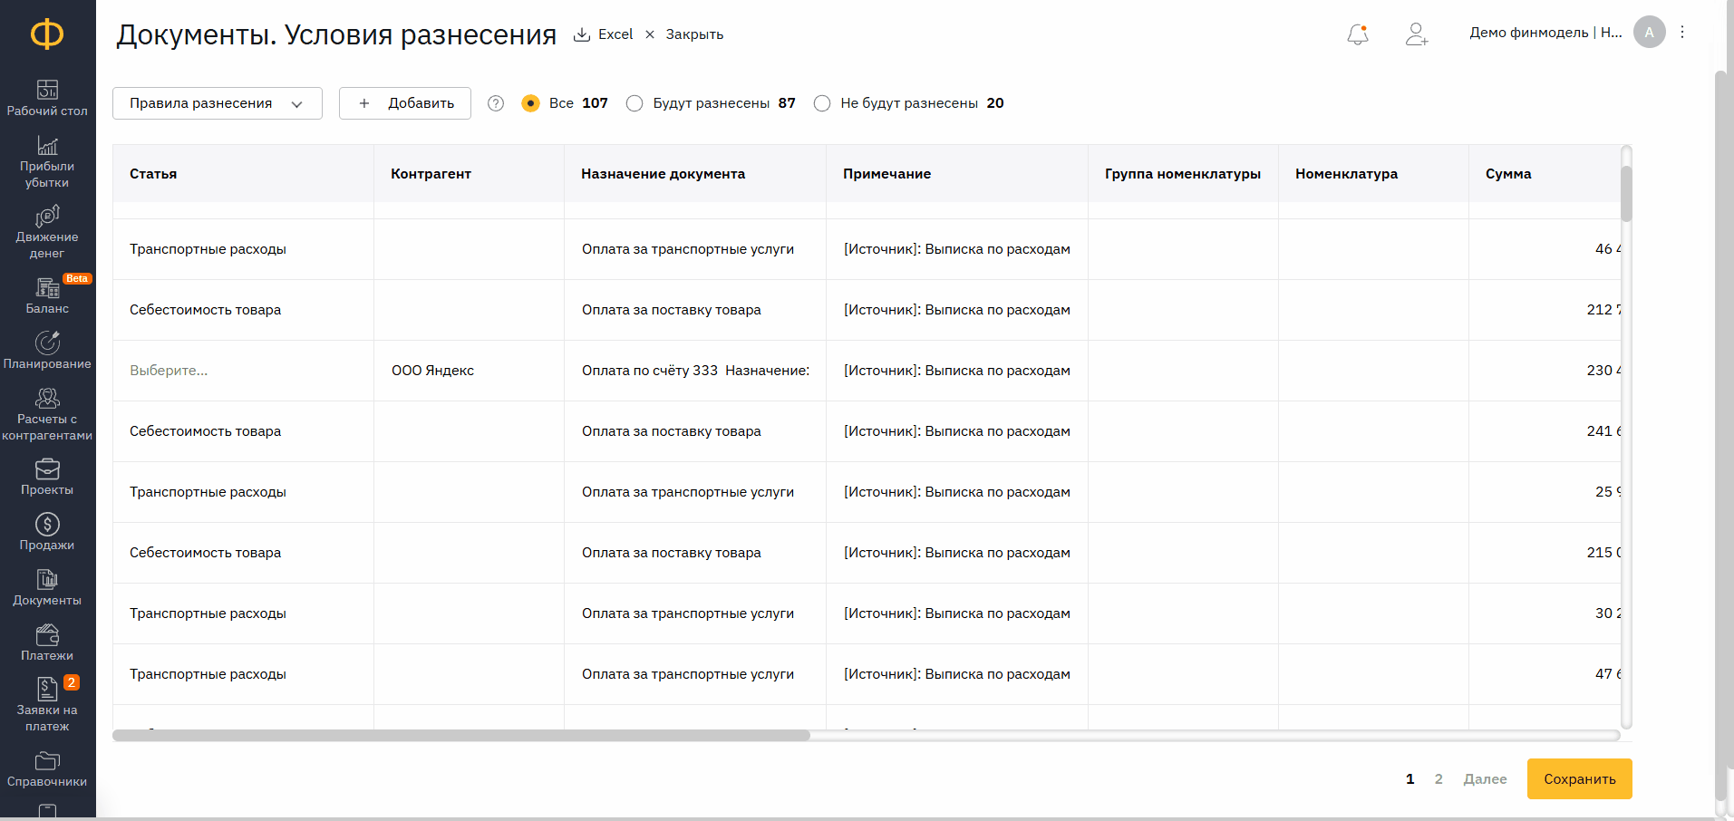Screen dimensions: 1734x821
Task: Click the horizontal table scrollbar
Action: [x=461, y=736]
